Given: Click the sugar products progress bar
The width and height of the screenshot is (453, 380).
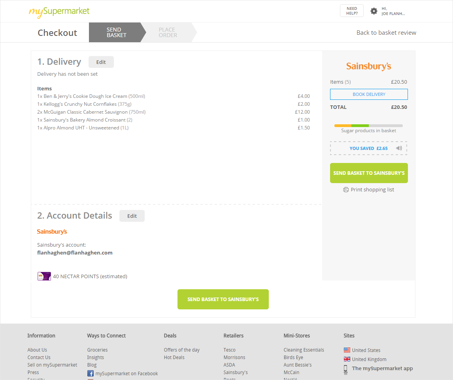Looking at the screenshot, I should point(368,126).
